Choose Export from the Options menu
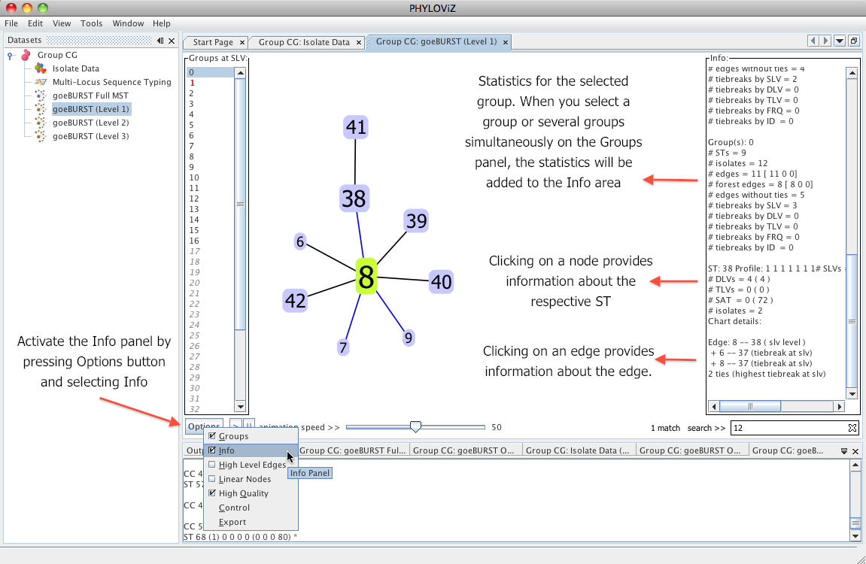 coord(251,522)
